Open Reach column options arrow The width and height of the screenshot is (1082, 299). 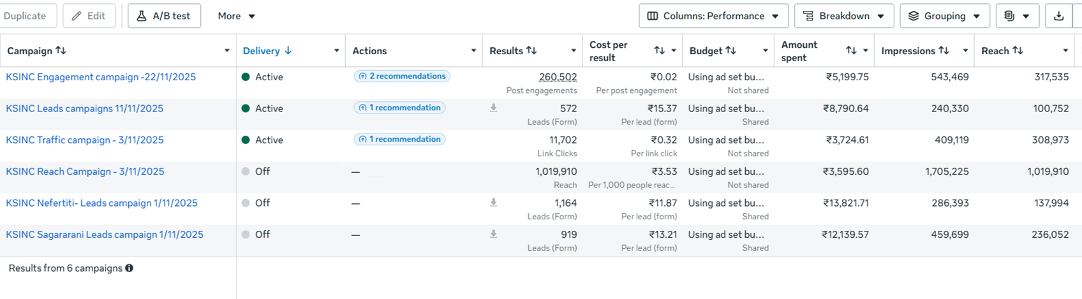[x=1065, y=51]
